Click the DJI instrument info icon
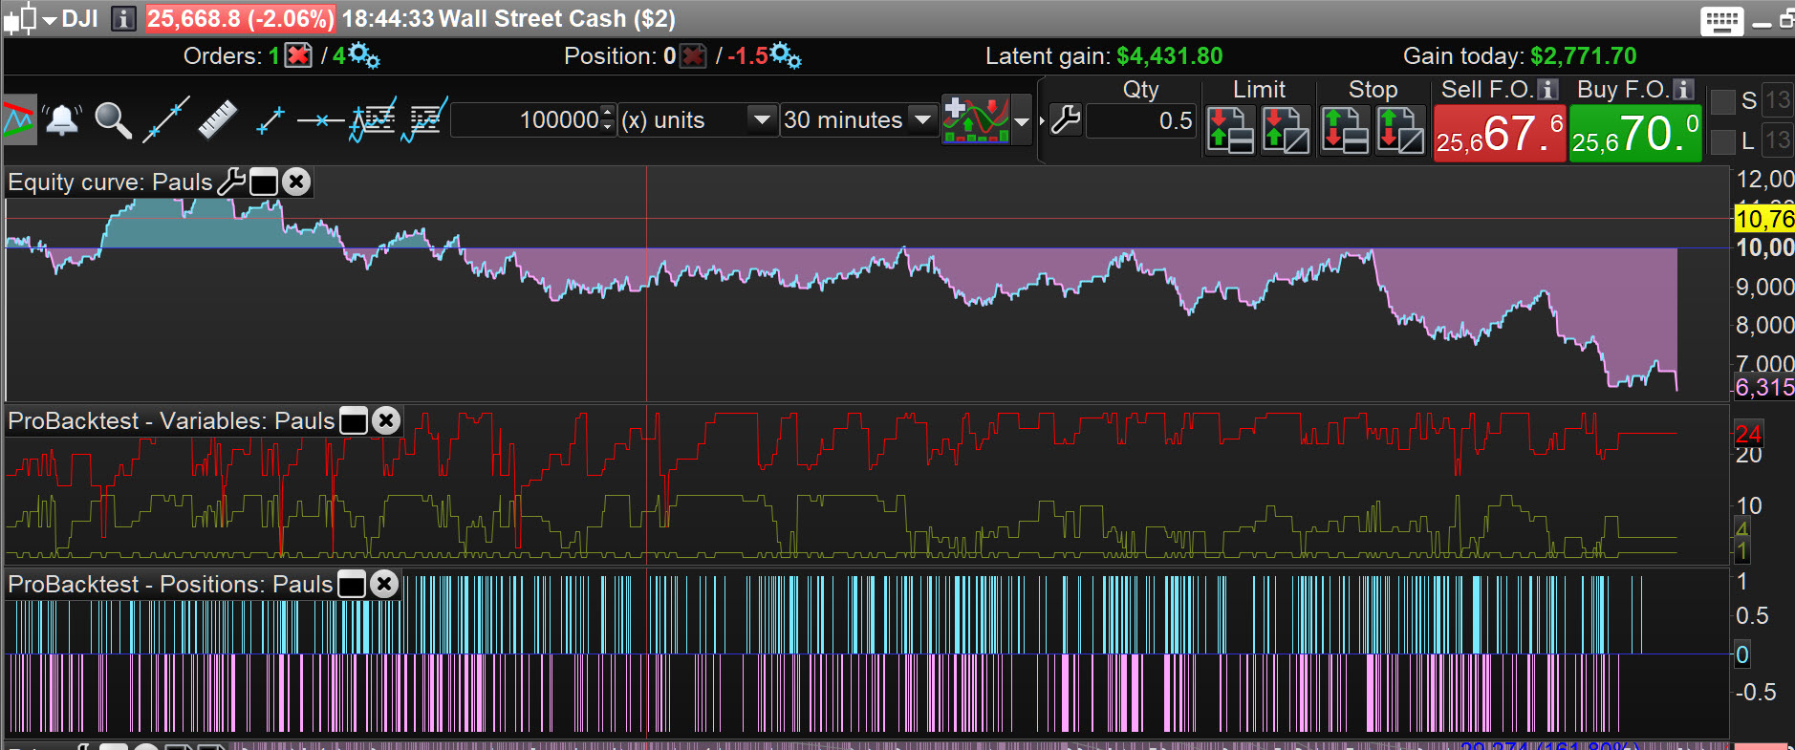 pyautogui.click(x=123, y=19)
